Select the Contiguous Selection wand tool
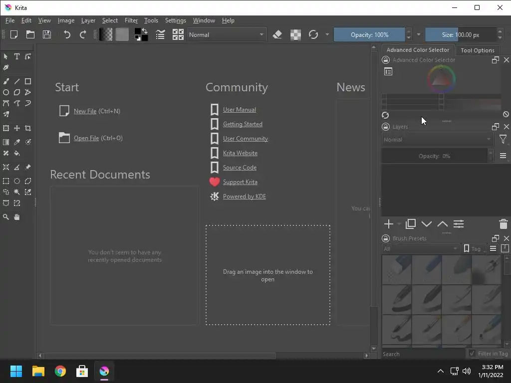The height and width of the screenshot is (383, 511). pyautogui.click(x=17, y=192)
